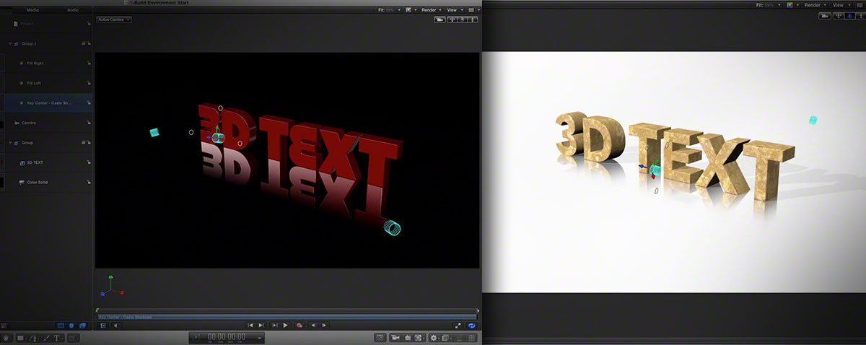The height and width of the screenshot is (345, 866).
Task: Switch to the Audio tab
Action: [x=72, y=10]
